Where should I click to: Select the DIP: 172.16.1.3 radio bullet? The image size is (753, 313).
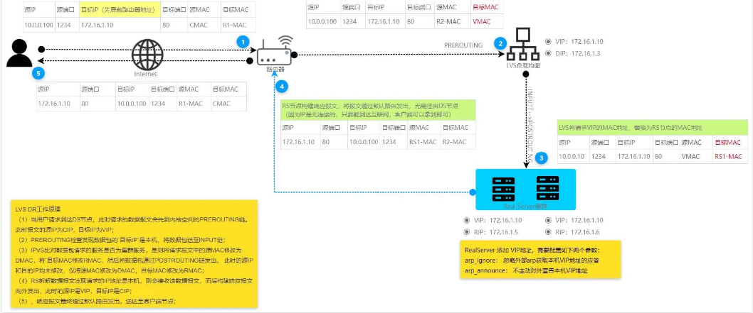coord(547,54)
